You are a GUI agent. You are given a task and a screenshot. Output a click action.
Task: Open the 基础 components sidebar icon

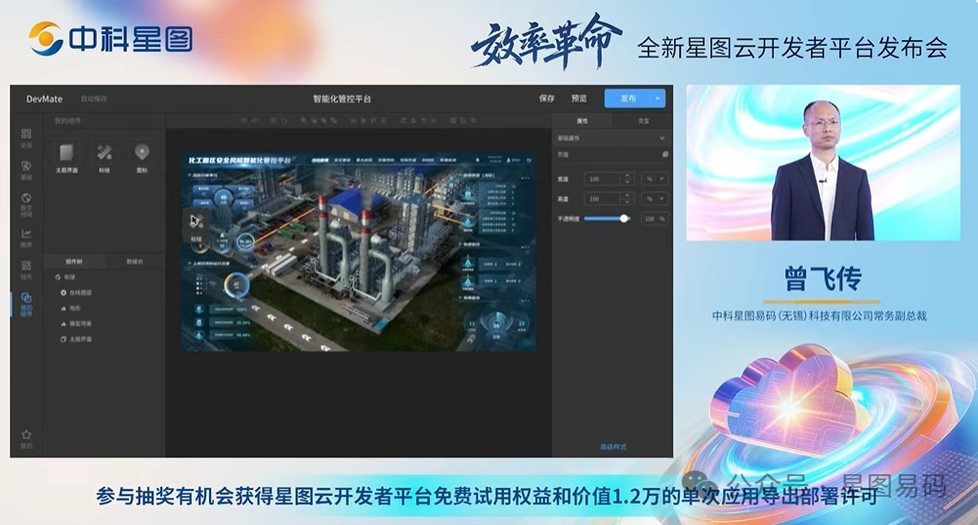click(x=26, y=170)
